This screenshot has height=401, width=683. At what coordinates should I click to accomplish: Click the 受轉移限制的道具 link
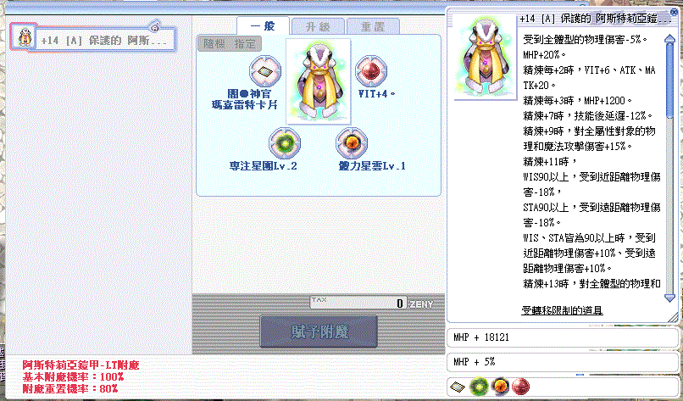coord(562,310)
